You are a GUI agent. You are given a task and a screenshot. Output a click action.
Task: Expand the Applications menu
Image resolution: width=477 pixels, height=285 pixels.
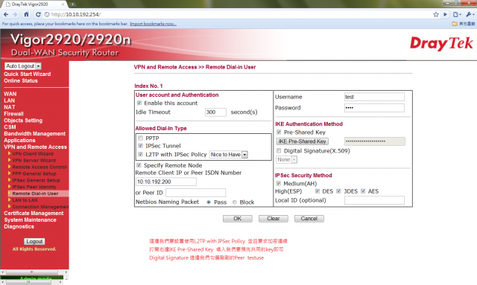19,141
